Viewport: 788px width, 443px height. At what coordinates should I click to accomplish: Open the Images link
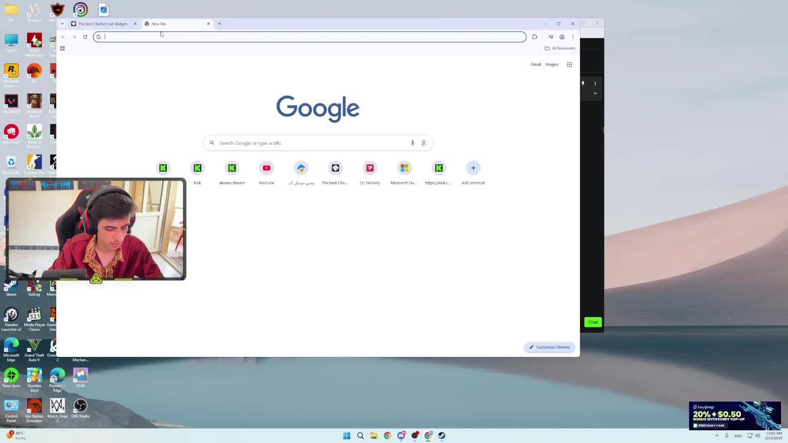click(552, 65)
